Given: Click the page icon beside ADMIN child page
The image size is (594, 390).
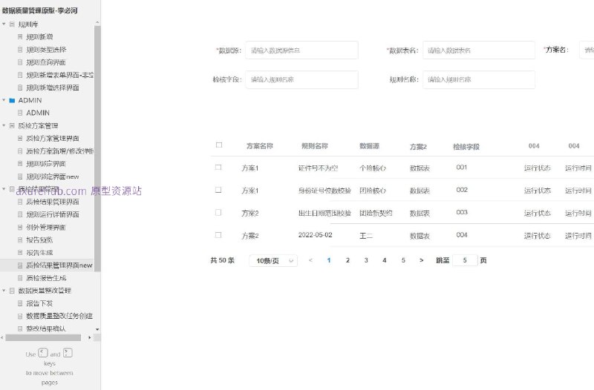Looking at the screenshot, I should click(20, 113).
